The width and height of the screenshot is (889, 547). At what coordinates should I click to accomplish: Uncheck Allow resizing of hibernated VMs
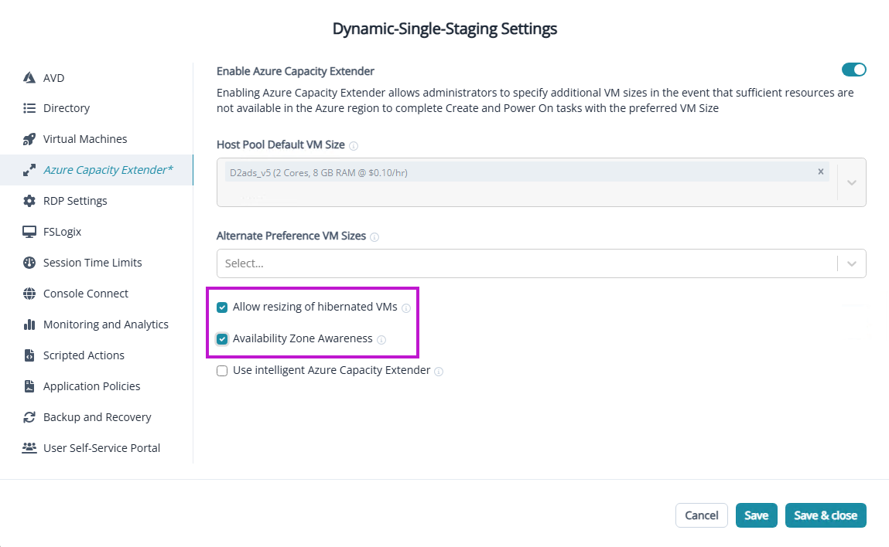(x=222, y=307)
